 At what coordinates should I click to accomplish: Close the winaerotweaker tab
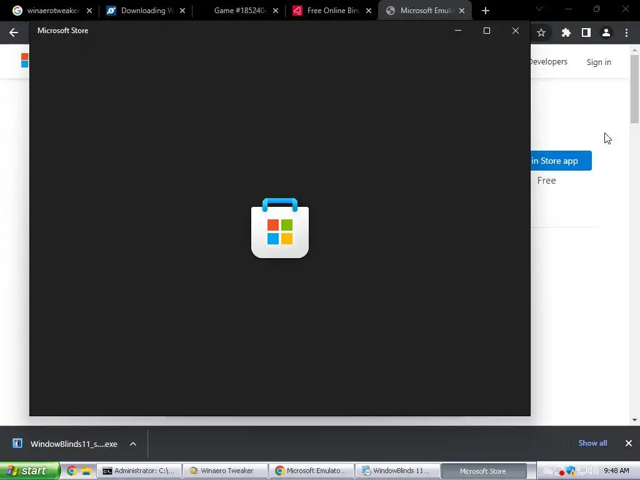coord(89,11)
